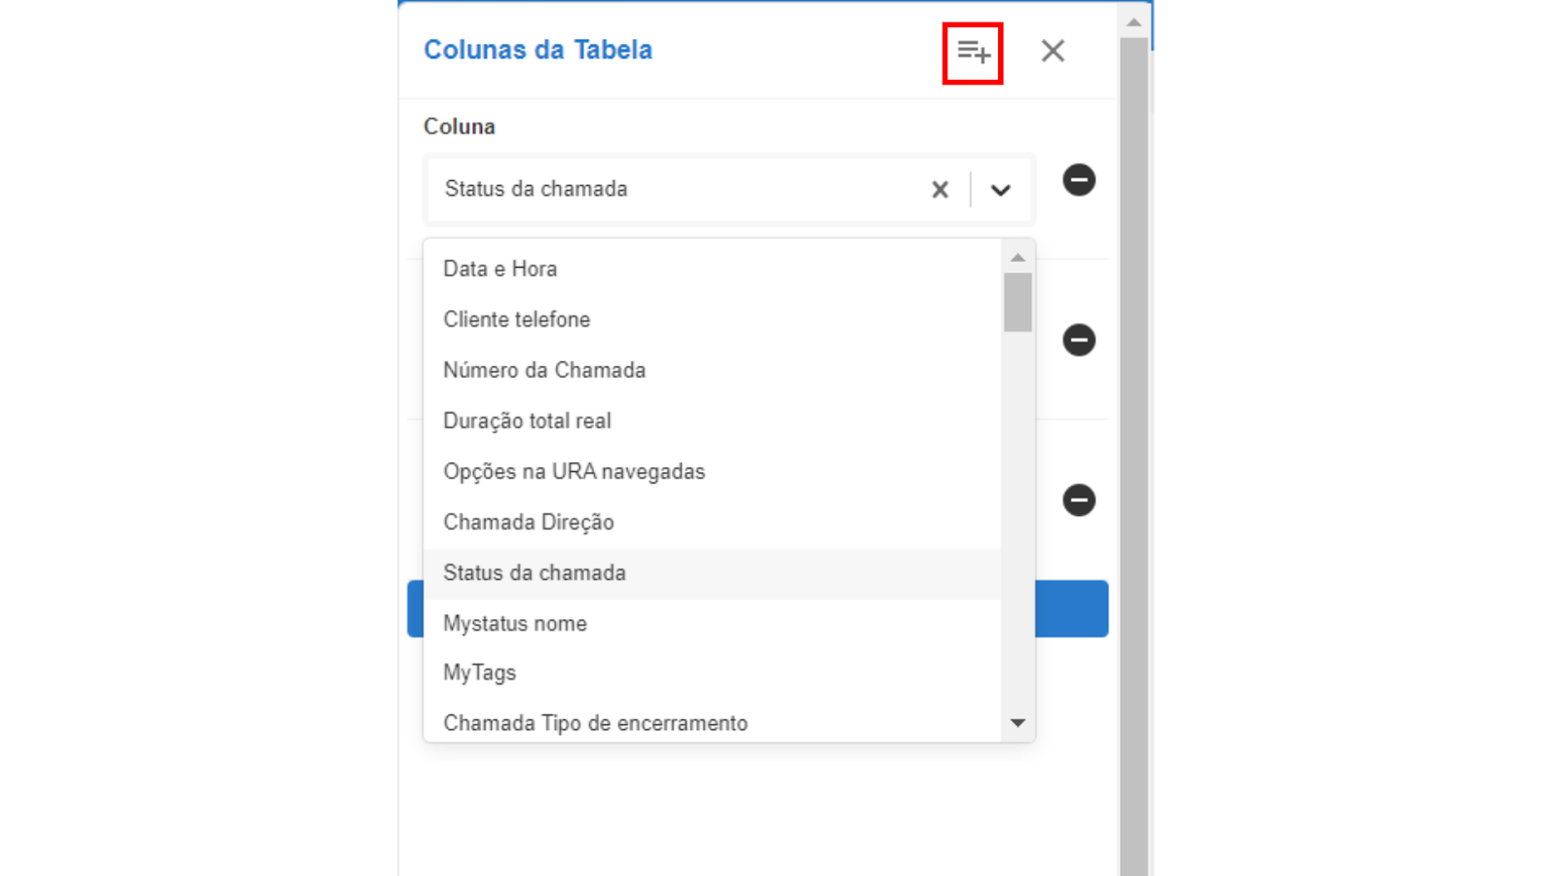Image resolution: width=1558 pixels, height=876 pixels.
Task: Remove the first column with minus icon
Action: (x=1079, y=180)
